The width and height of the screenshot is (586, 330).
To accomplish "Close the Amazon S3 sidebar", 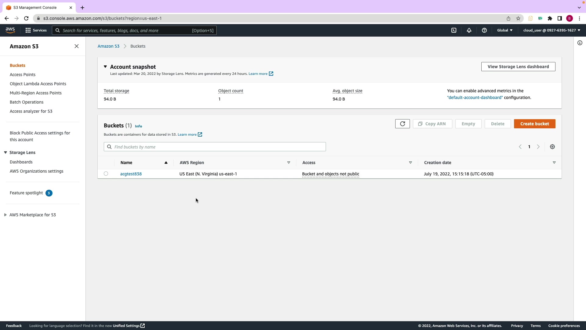I will tap(77, 46).
